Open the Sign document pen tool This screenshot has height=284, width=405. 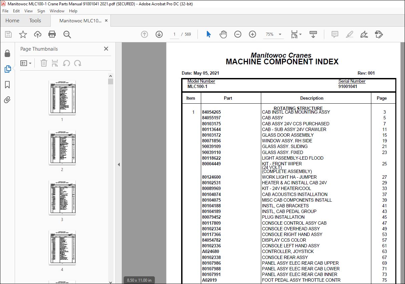[364, 34]
